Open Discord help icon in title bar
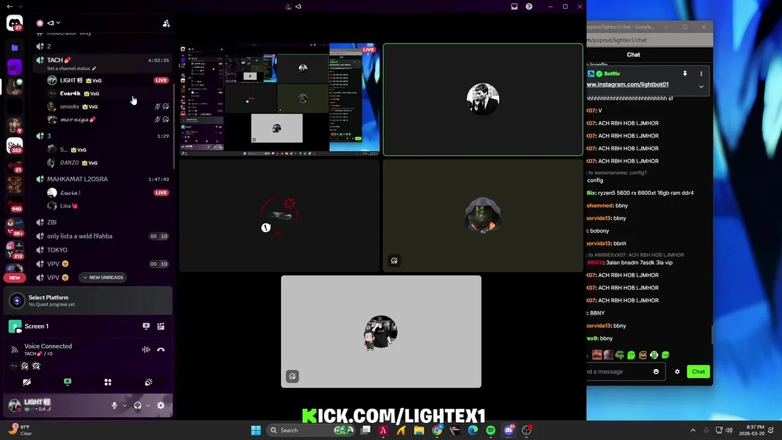 529,7
